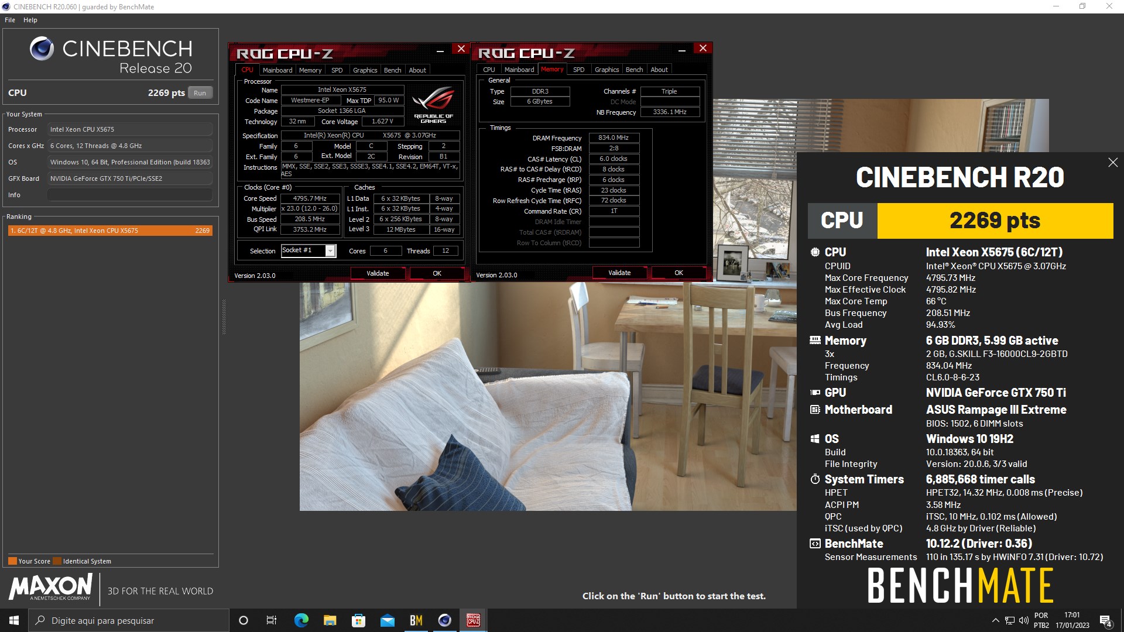
Task: Open Bench tab in left CPU-Z window
Action: click(x=392, y=70)
